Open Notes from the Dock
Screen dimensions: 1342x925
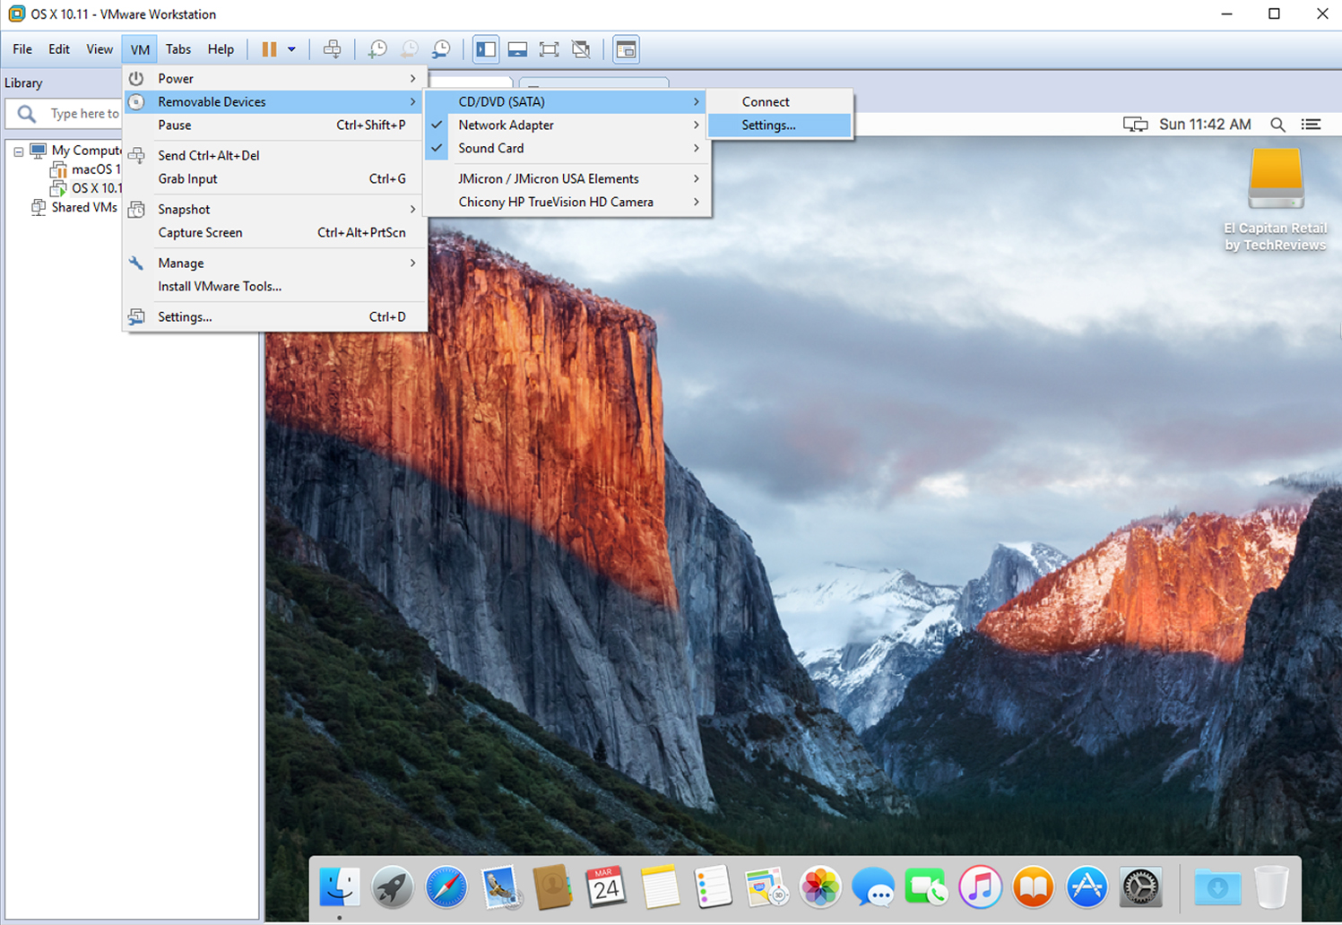(x=660, y=887)
